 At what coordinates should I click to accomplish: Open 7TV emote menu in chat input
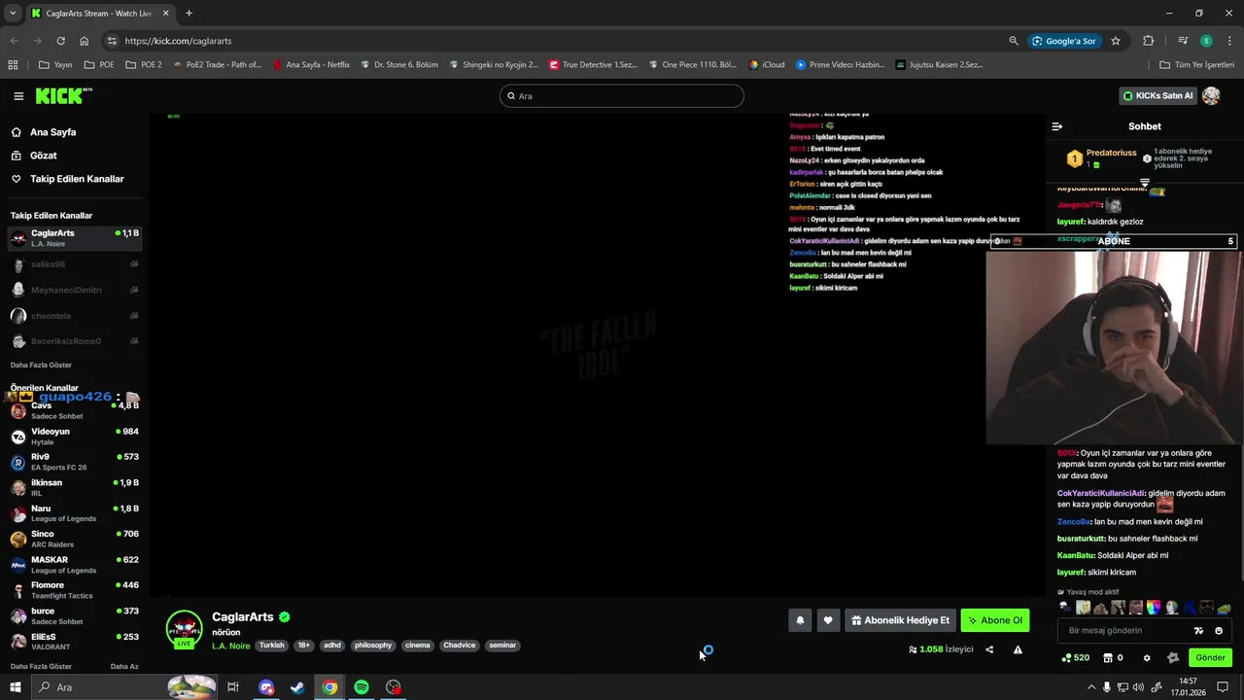[x=1198, y=631]
